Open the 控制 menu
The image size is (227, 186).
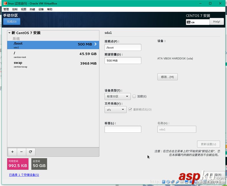[15, 9]
